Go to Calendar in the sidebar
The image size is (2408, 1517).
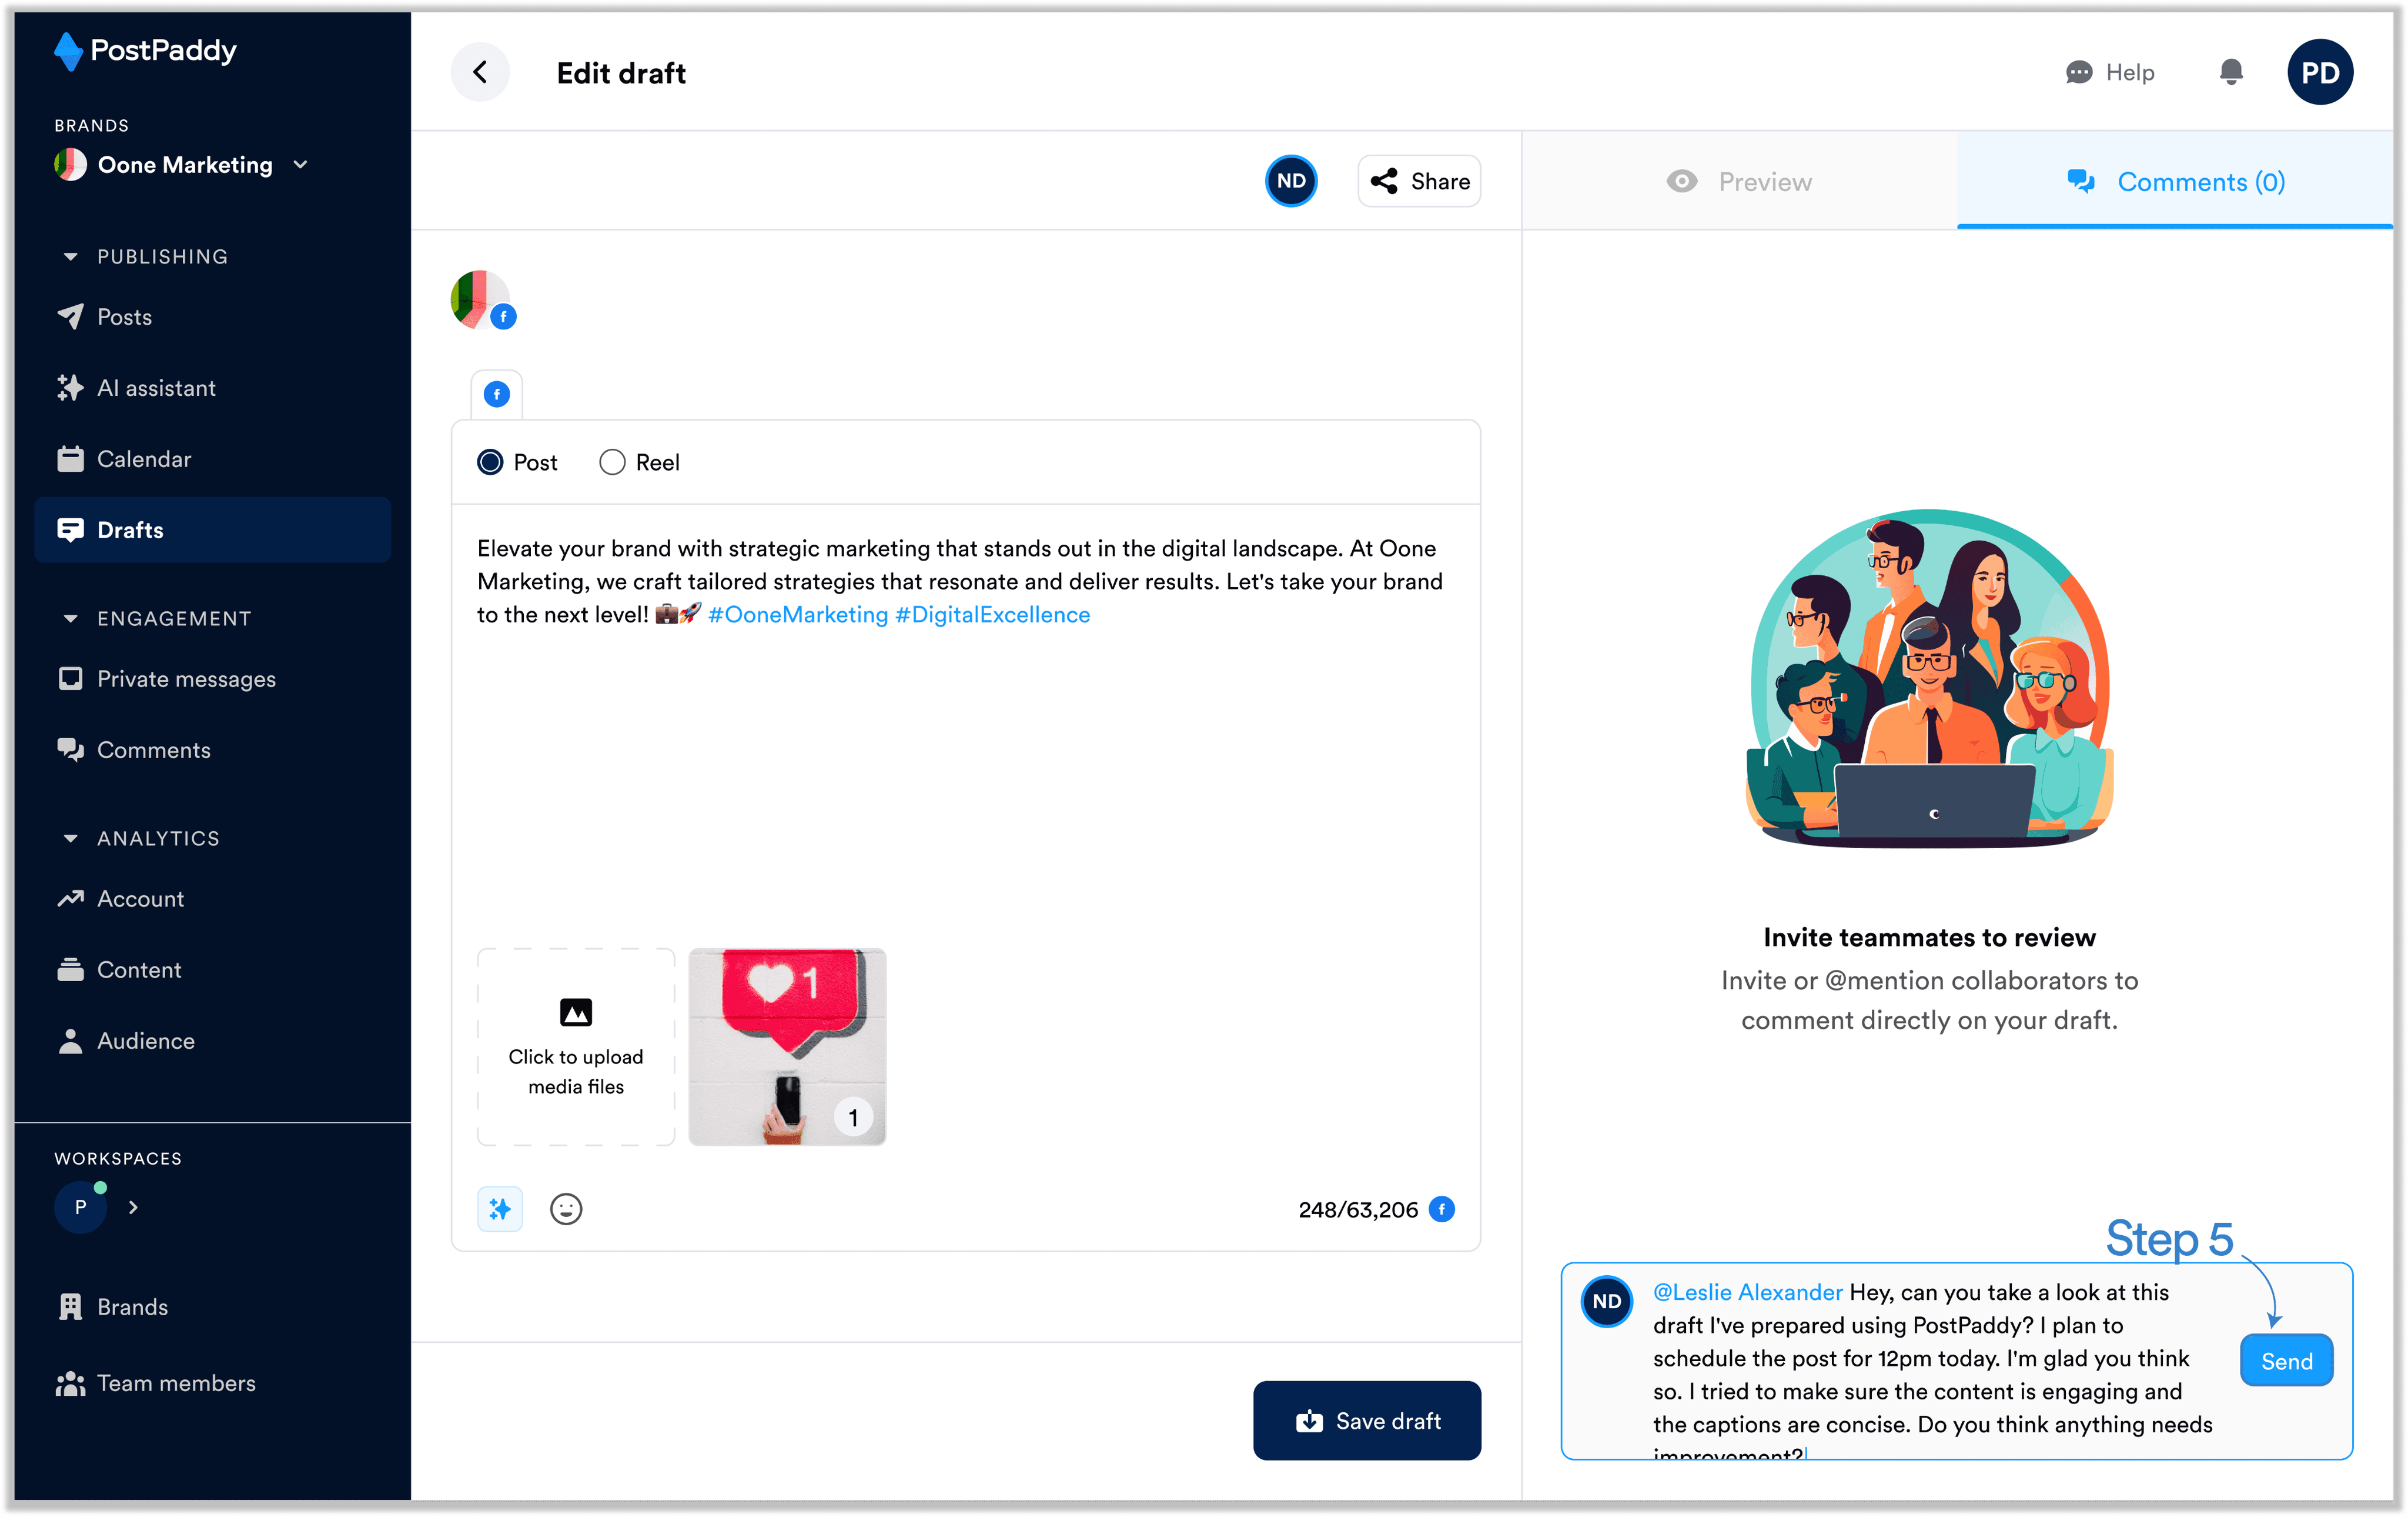point(144,459)
